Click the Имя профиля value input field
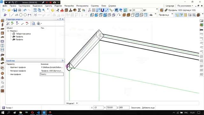This screenshot has height=115, width=204. click(x=52, y=74)
